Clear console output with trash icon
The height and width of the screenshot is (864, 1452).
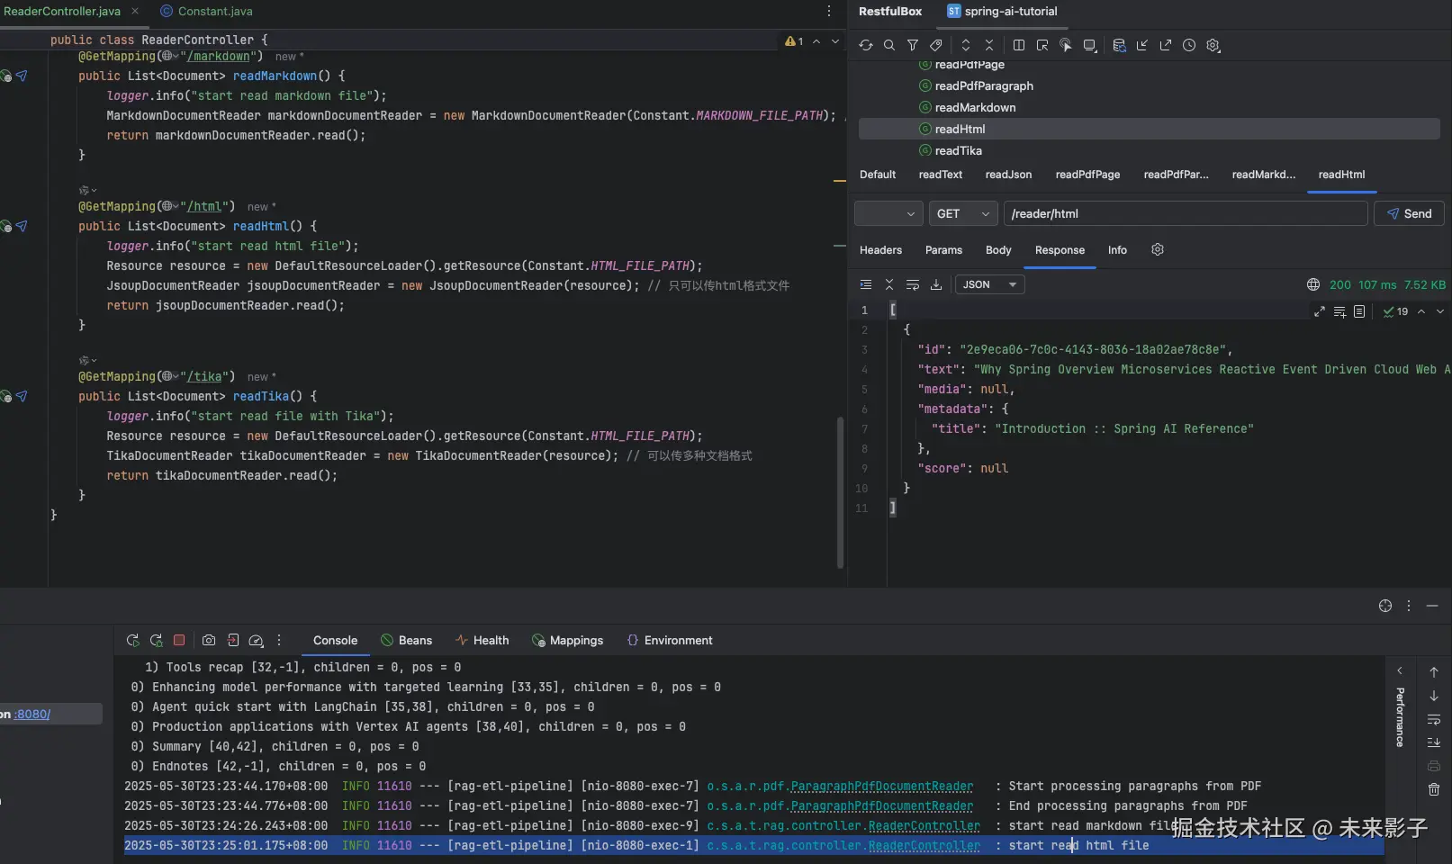[x=1434, y=789]
